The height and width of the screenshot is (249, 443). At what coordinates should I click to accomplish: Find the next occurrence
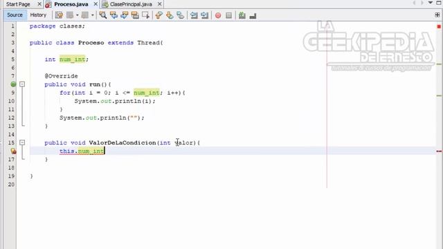125,15
